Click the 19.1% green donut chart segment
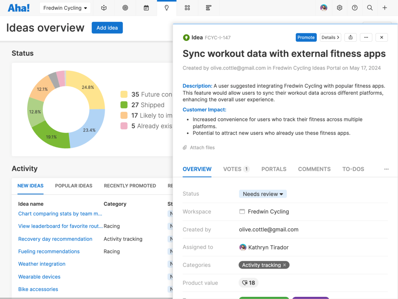The height and width of the screenshot is (299, 398). point(51,137)
